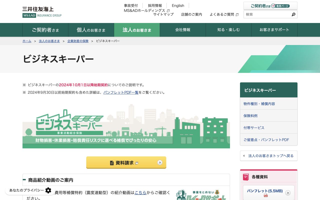The image size is (320, 200).
Task: Click the ビジネスキーパー sidebar header
Action: (269, 90)
